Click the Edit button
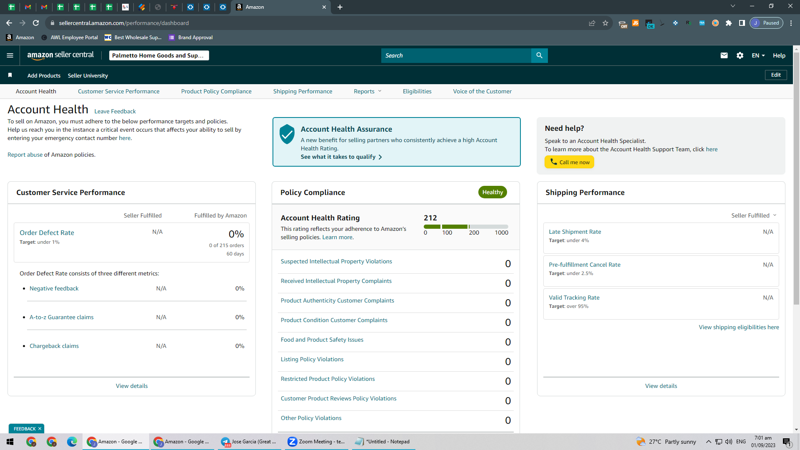The height and width of the screenshot is (450, 800). click(776, 75)
